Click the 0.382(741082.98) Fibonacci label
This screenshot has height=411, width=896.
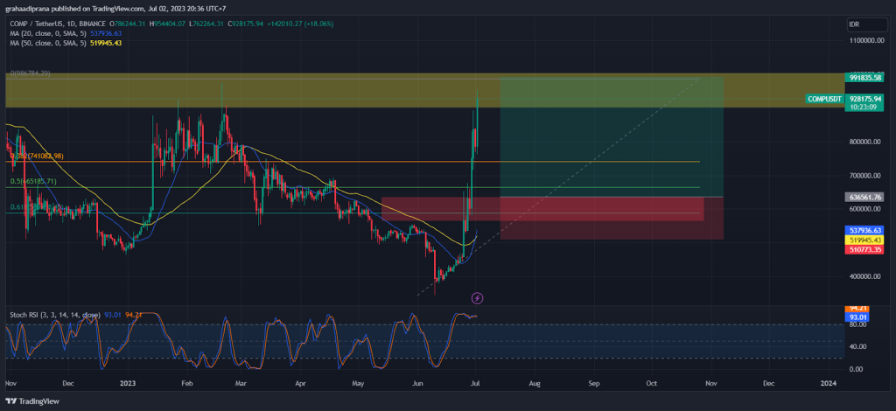tap(37, 156)
